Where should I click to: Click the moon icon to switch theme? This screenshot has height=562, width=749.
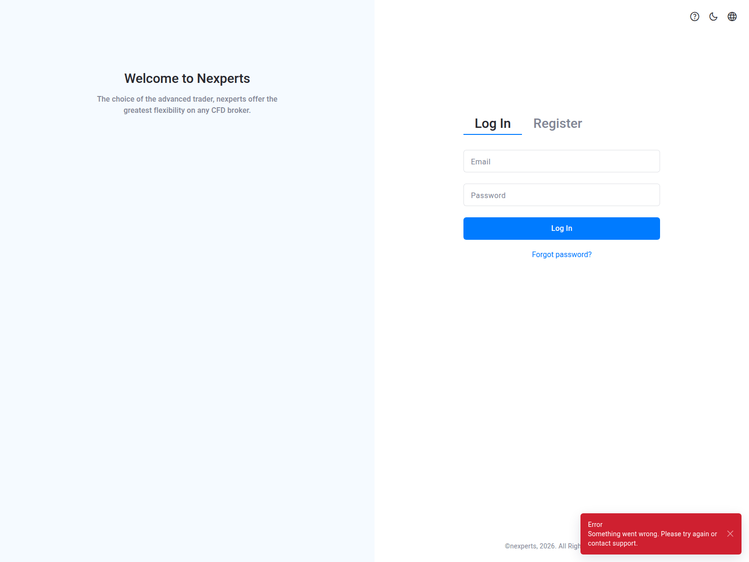[713, 17]
